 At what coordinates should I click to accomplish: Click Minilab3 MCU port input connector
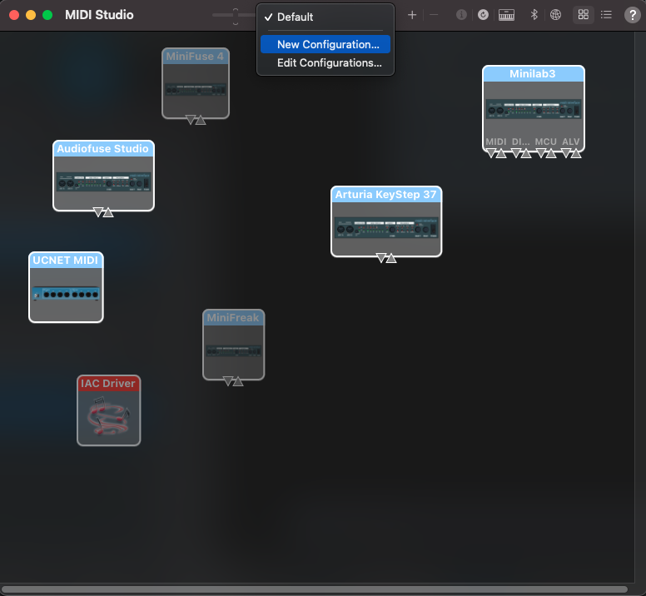tap(541, 153)
